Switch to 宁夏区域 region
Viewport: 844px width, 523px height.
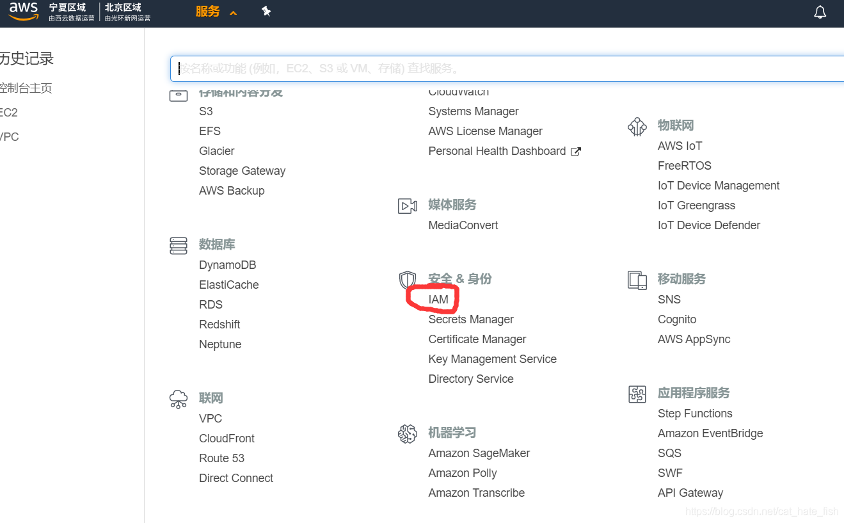[71, 12]
